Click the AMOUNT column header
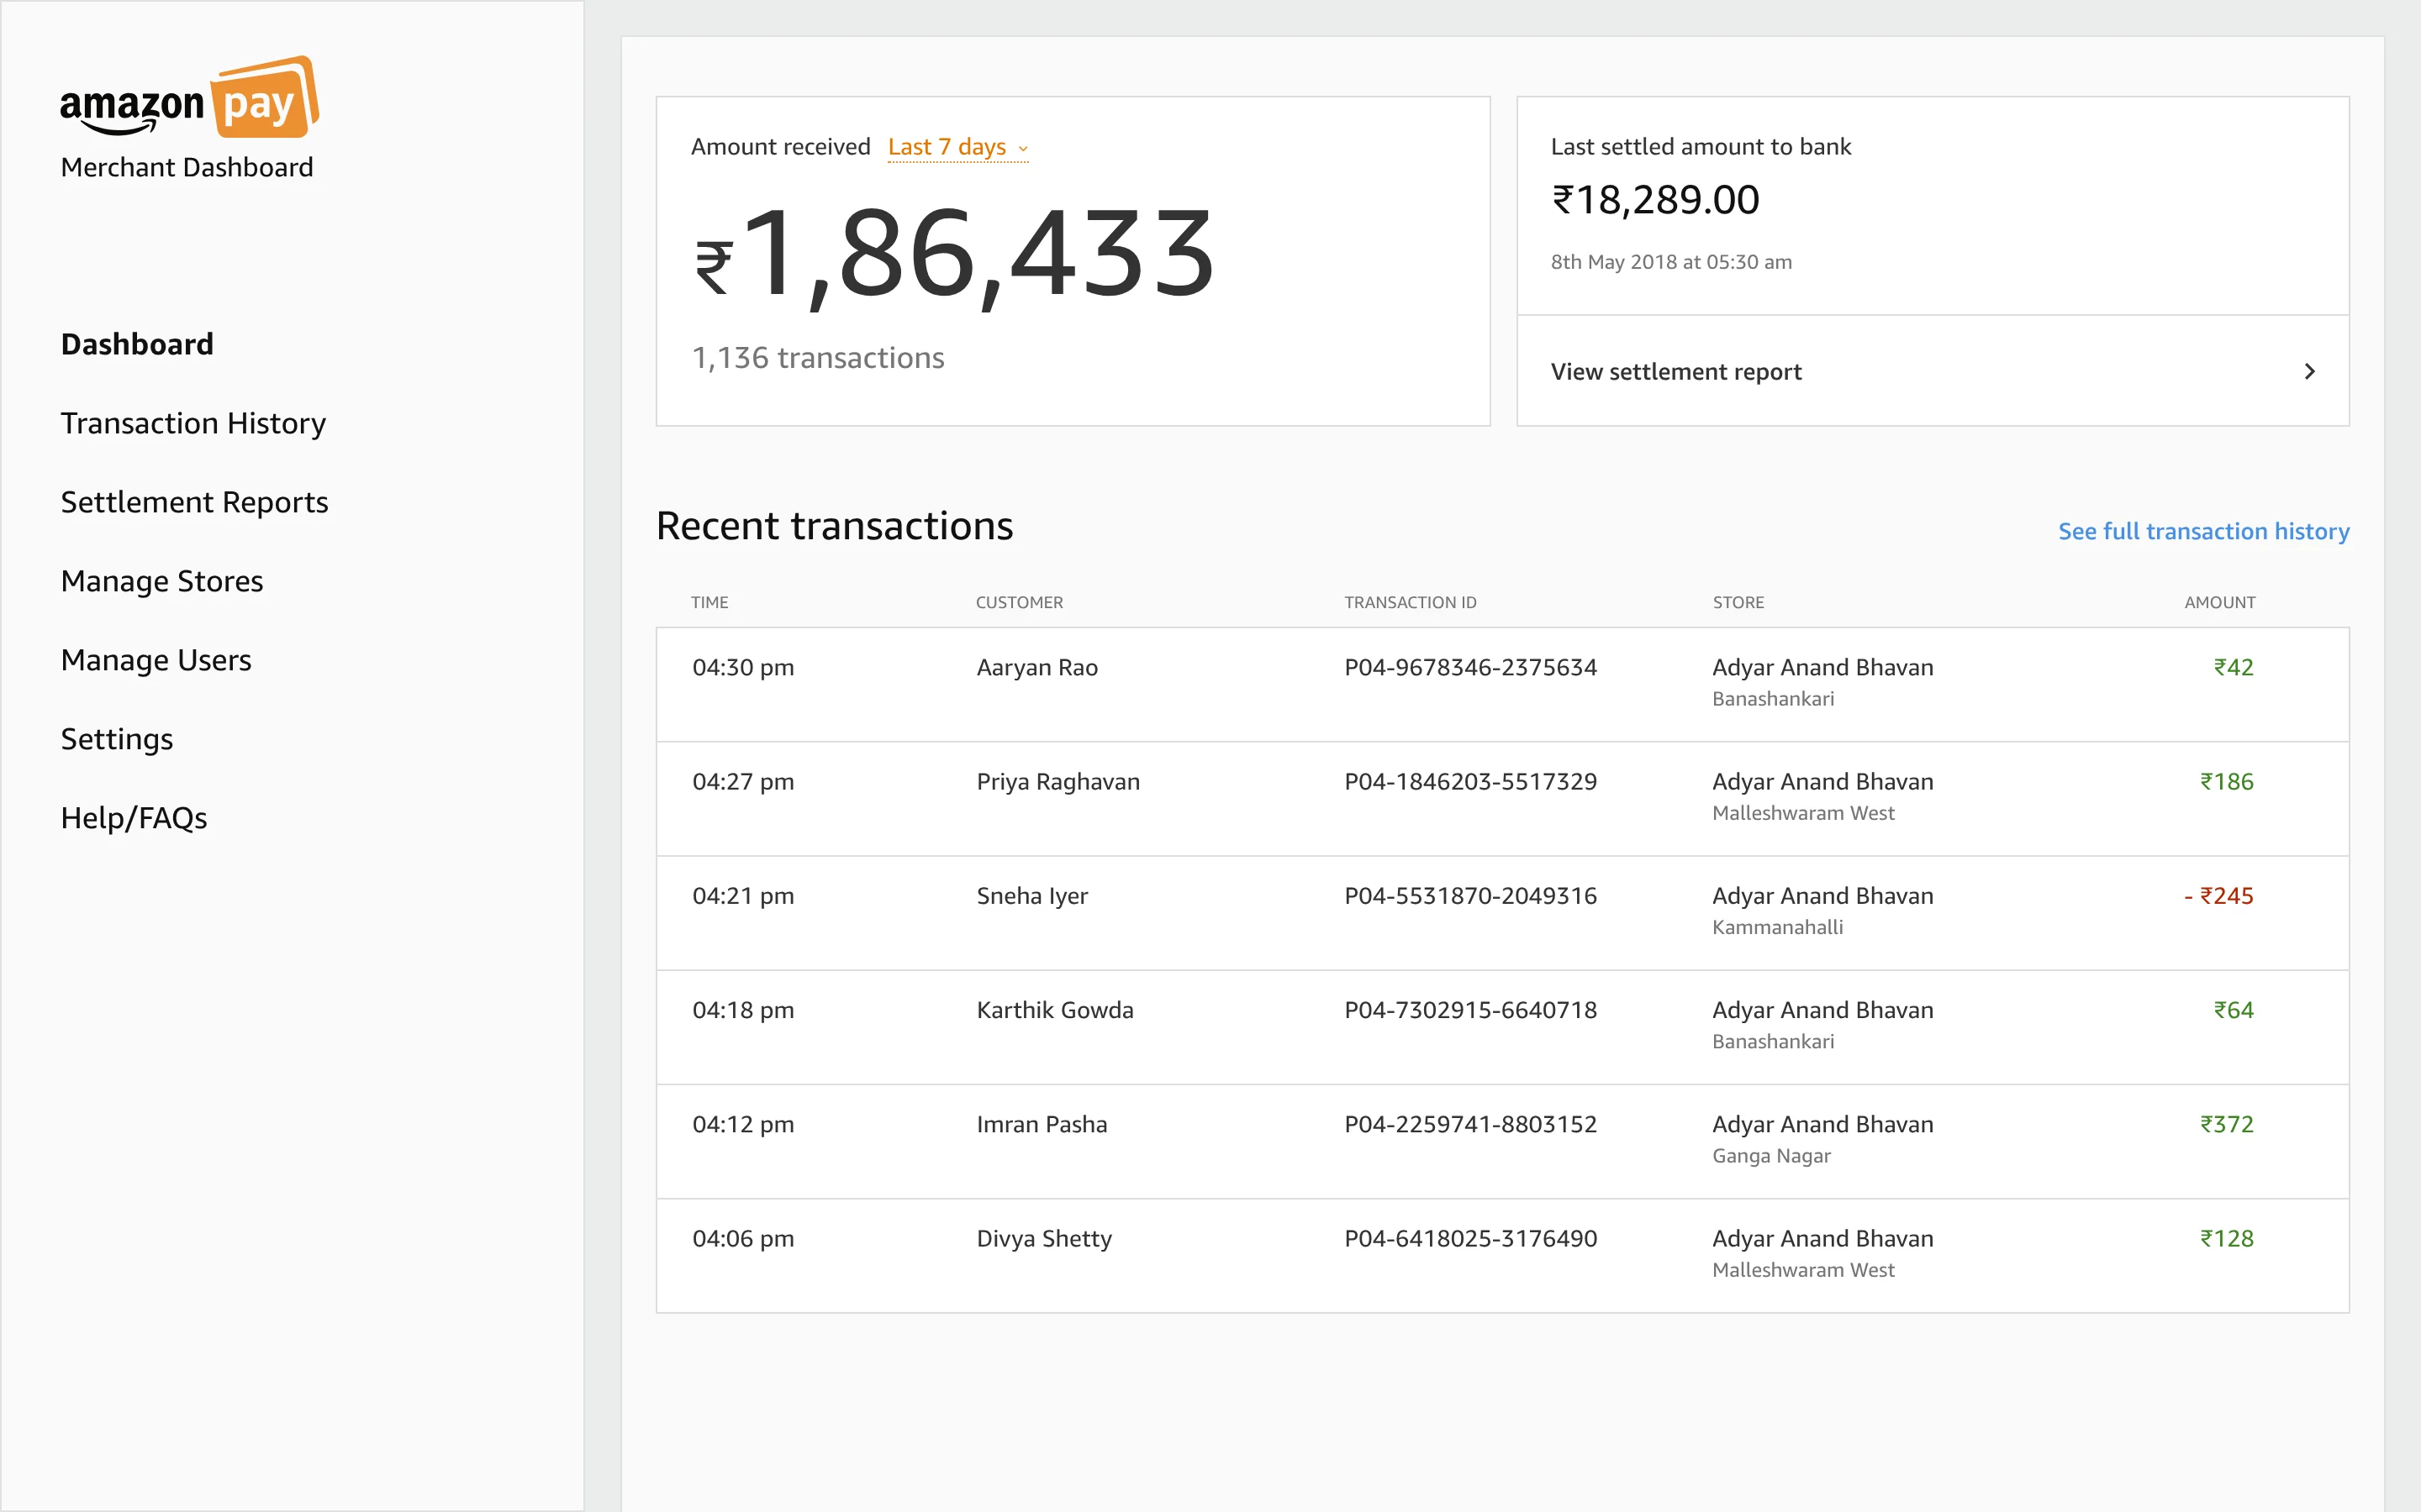 2219,602
